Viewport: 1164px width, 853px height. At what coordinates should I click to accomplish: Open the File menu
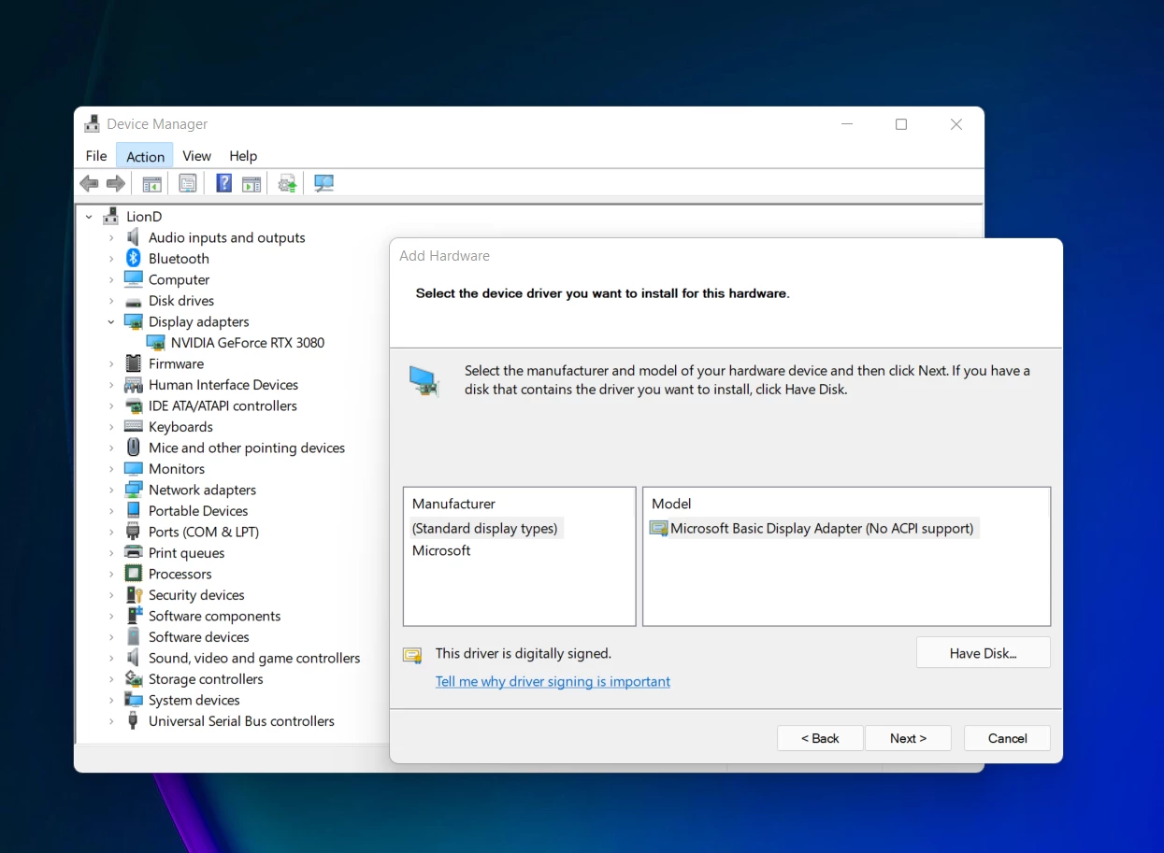(x=96, y=156)
